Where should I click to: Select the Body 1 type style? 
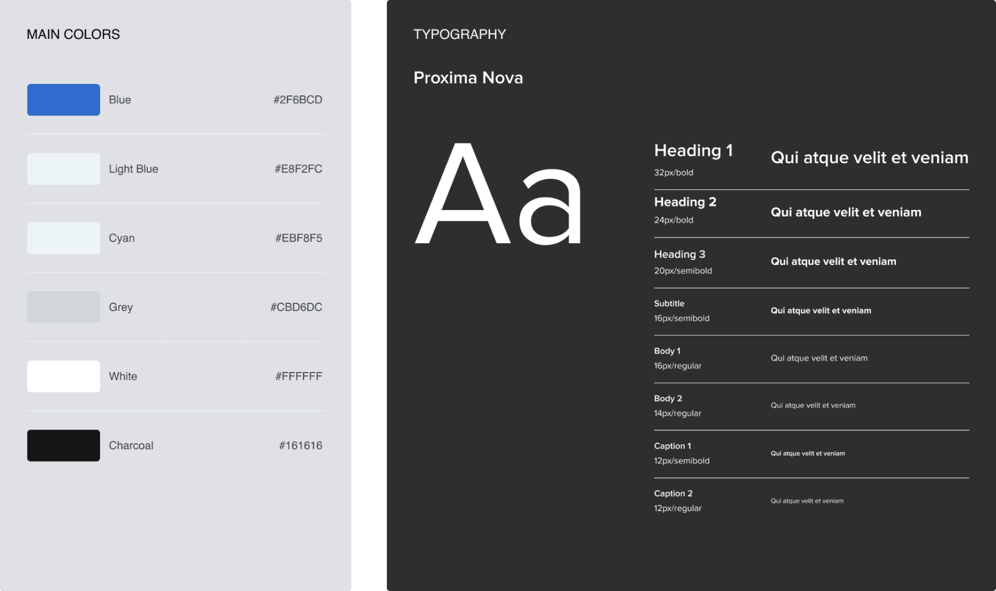(667, 351)
